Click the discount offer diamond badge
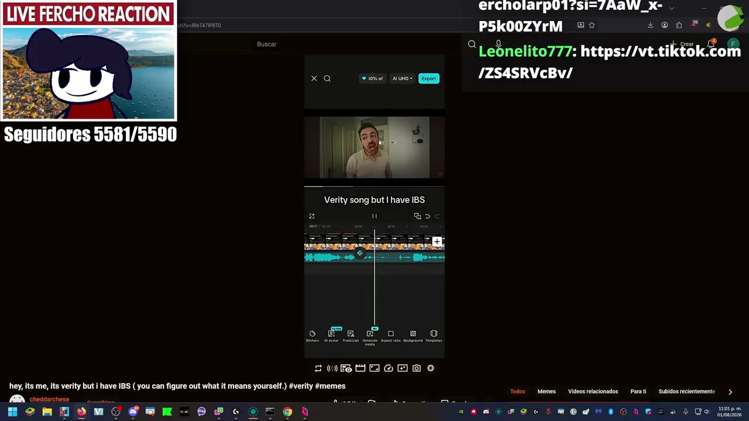The width and height of the screenshot is (749, 421). pos(372,78)
